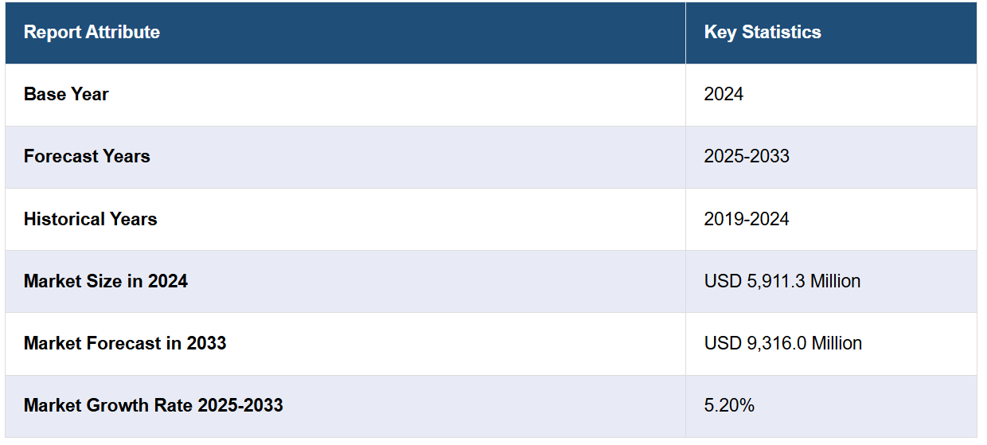Click the 'USD 5,911.3 Million' value
Viewport: 987px width, 445px height.
click(782, 281)
